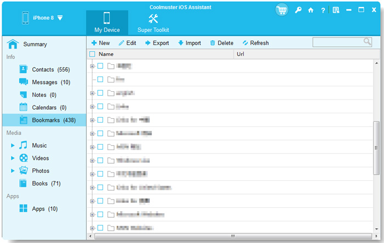The image size is (384, 243).
Task: Click the Contacts card icon
Action: [x=23, y=69]
